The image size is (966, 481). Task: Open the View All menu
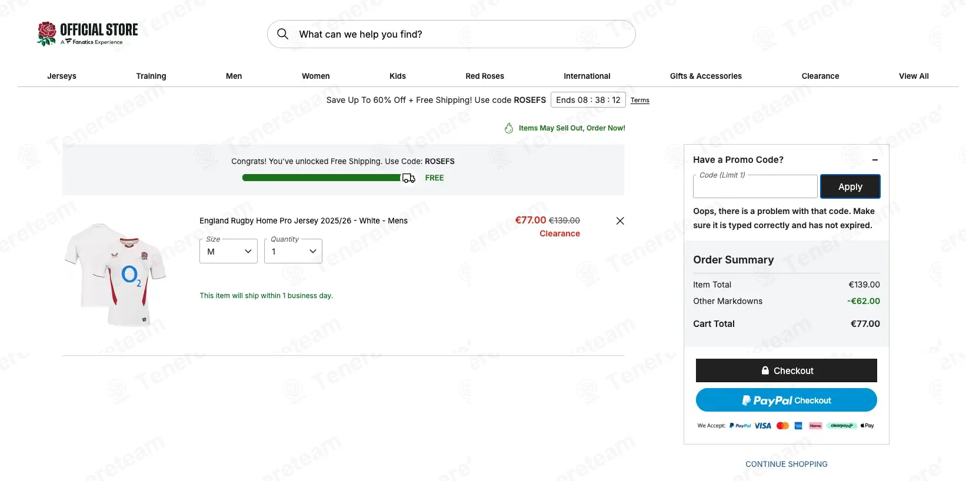[914, 76]
